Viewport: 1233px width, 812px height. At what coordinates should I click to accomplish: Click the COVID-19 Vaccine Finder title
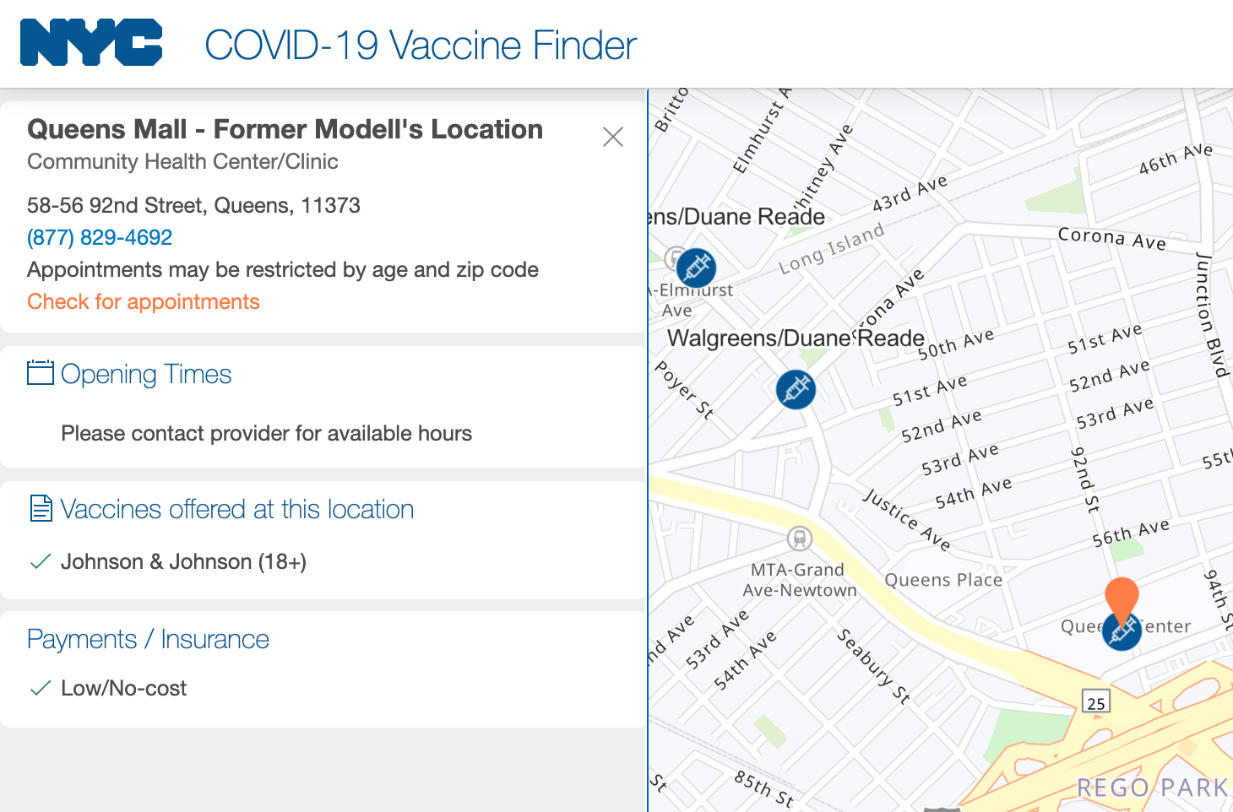pos(420,46)
